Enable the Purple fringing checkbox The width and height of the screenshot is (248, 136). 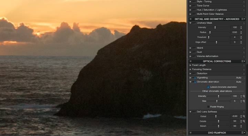point(208,107)
